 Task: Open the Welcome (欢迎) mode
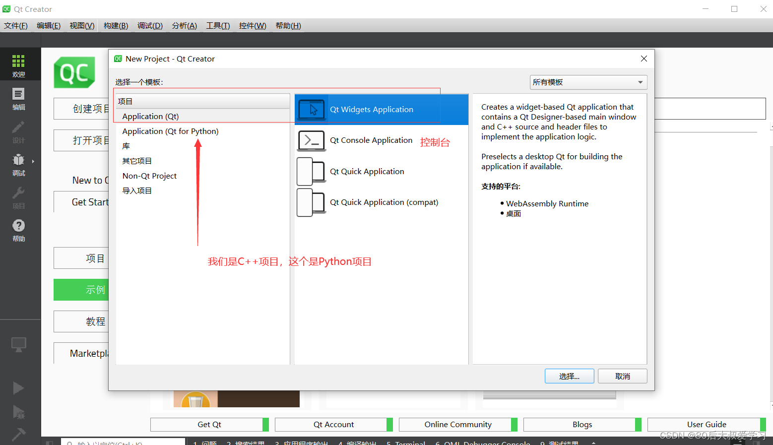pos(18,65)
